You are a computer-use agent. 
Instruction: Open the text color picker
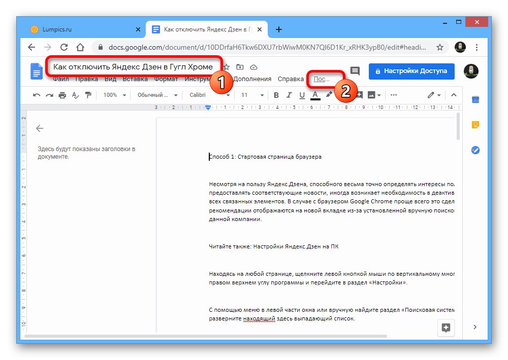pos(315,95)
